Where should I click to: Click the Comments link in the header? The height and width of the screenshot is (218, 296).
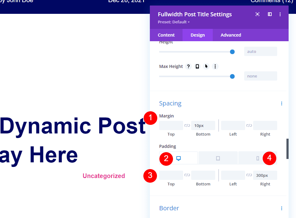tap(272, 2)
